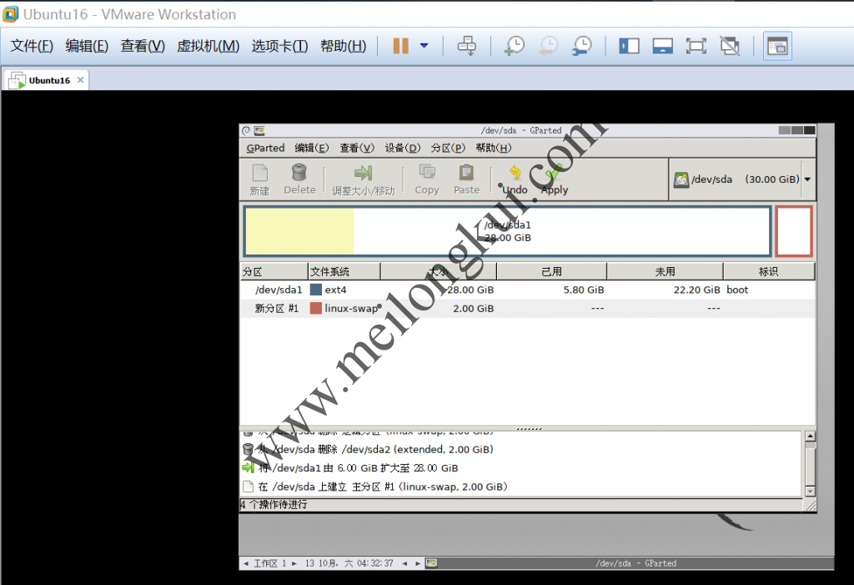Click the boot flag cell
854x585 pixels.
(737, 290)
